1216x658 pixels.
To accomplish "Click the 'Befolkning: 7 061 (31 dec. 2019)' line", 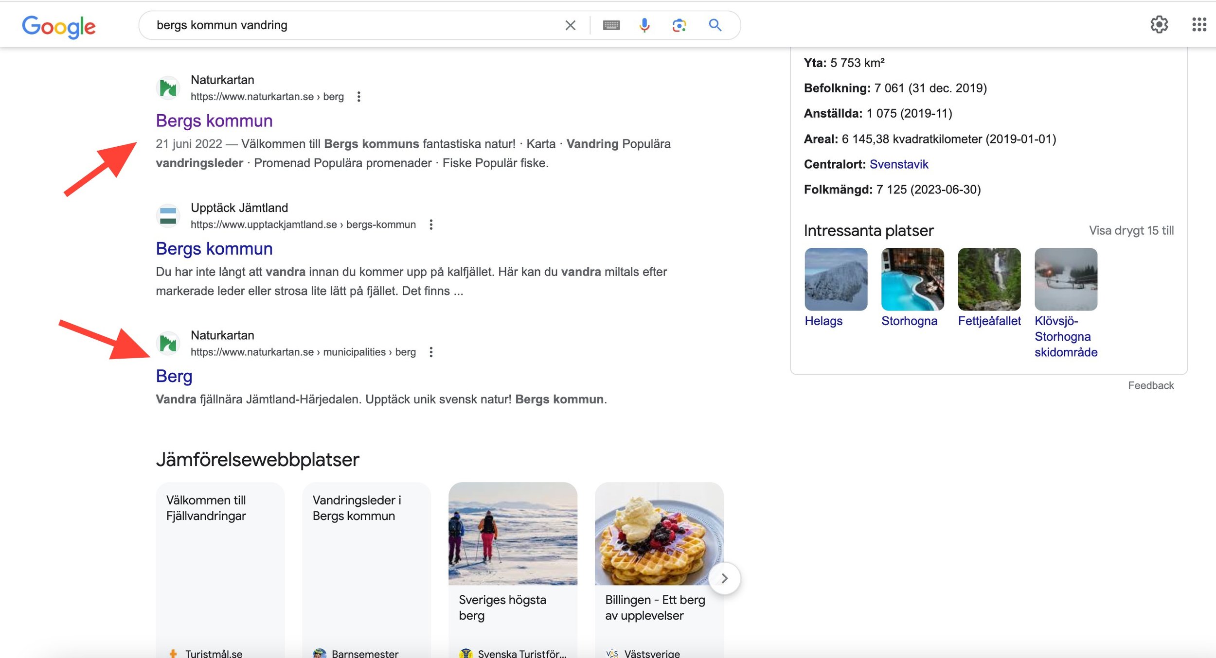I will (895, 88).
